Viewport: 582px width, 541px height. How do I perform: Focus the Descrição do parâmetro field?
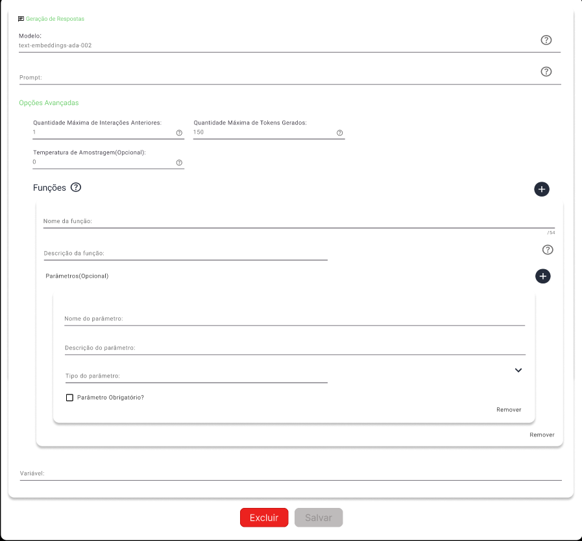[x=295, y=348]
